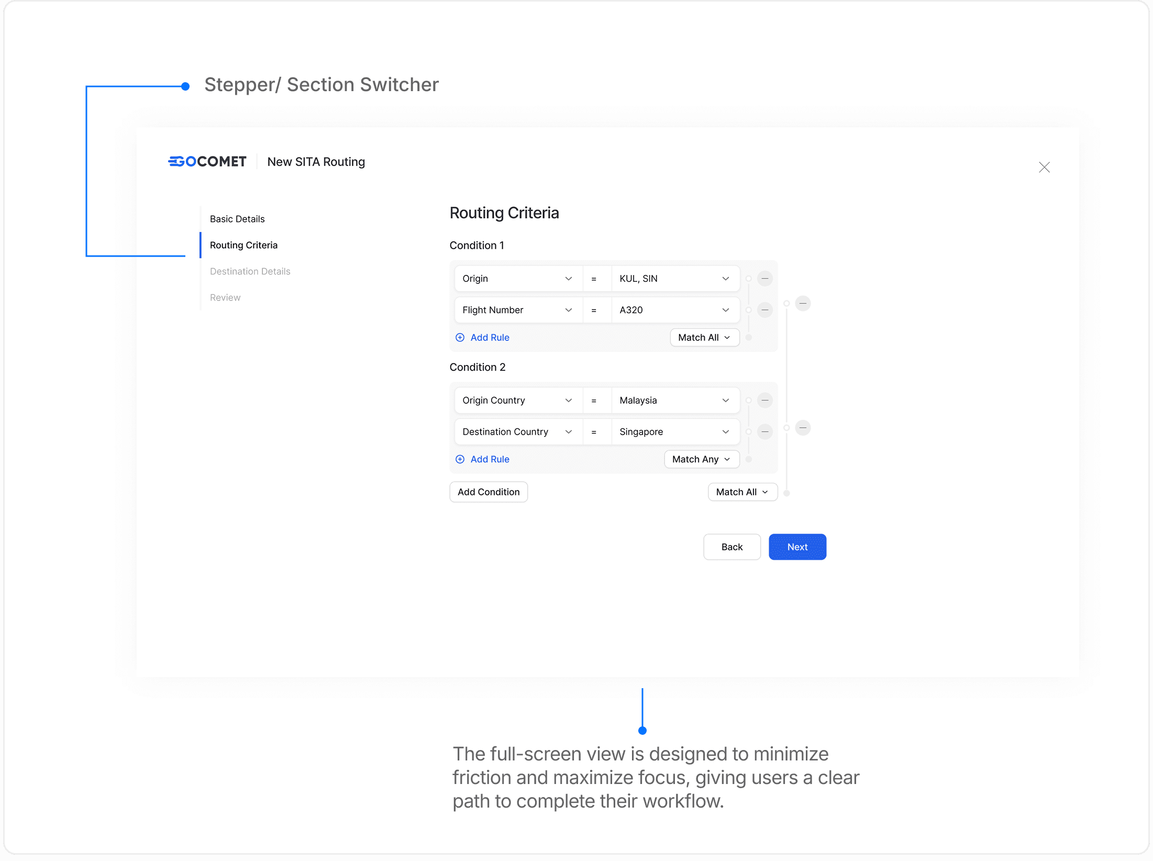Click the GoComet logo
Image resolution: width=1153 pixels, height=861 pixels.
[207, 161]
